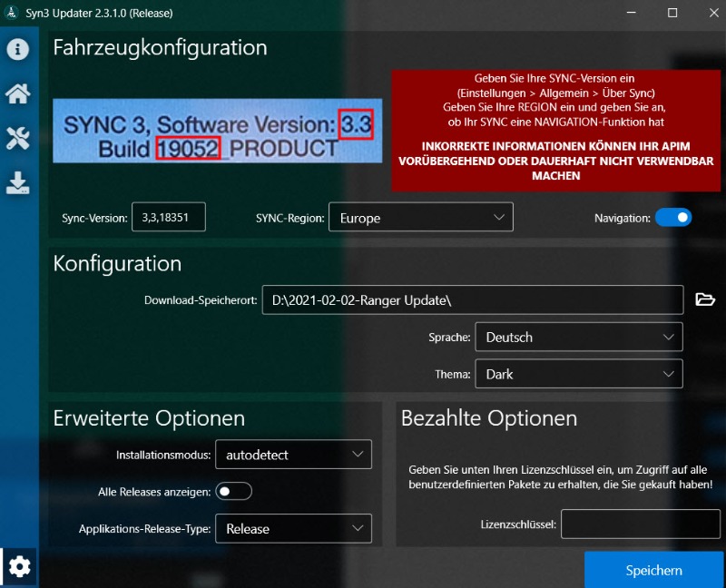
Task: Click the Alle Releases anzeigen label
Action: (x=154, y=492)
